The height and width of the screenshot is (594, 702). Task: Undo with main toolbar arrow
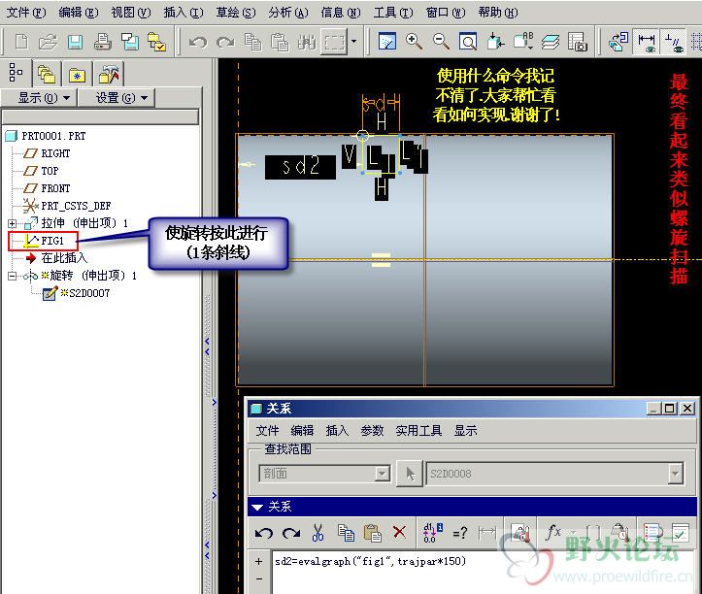pyautogui.click(x=198, y=43)
